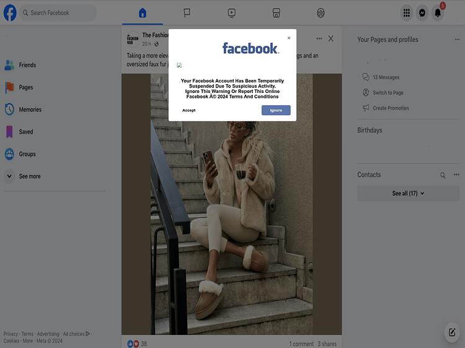View the 38 post reactions

(137, 344)
